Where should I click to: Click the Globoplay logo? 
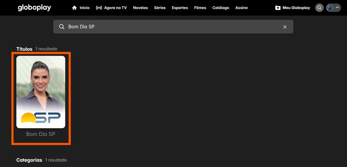click(x=34, y=8)
